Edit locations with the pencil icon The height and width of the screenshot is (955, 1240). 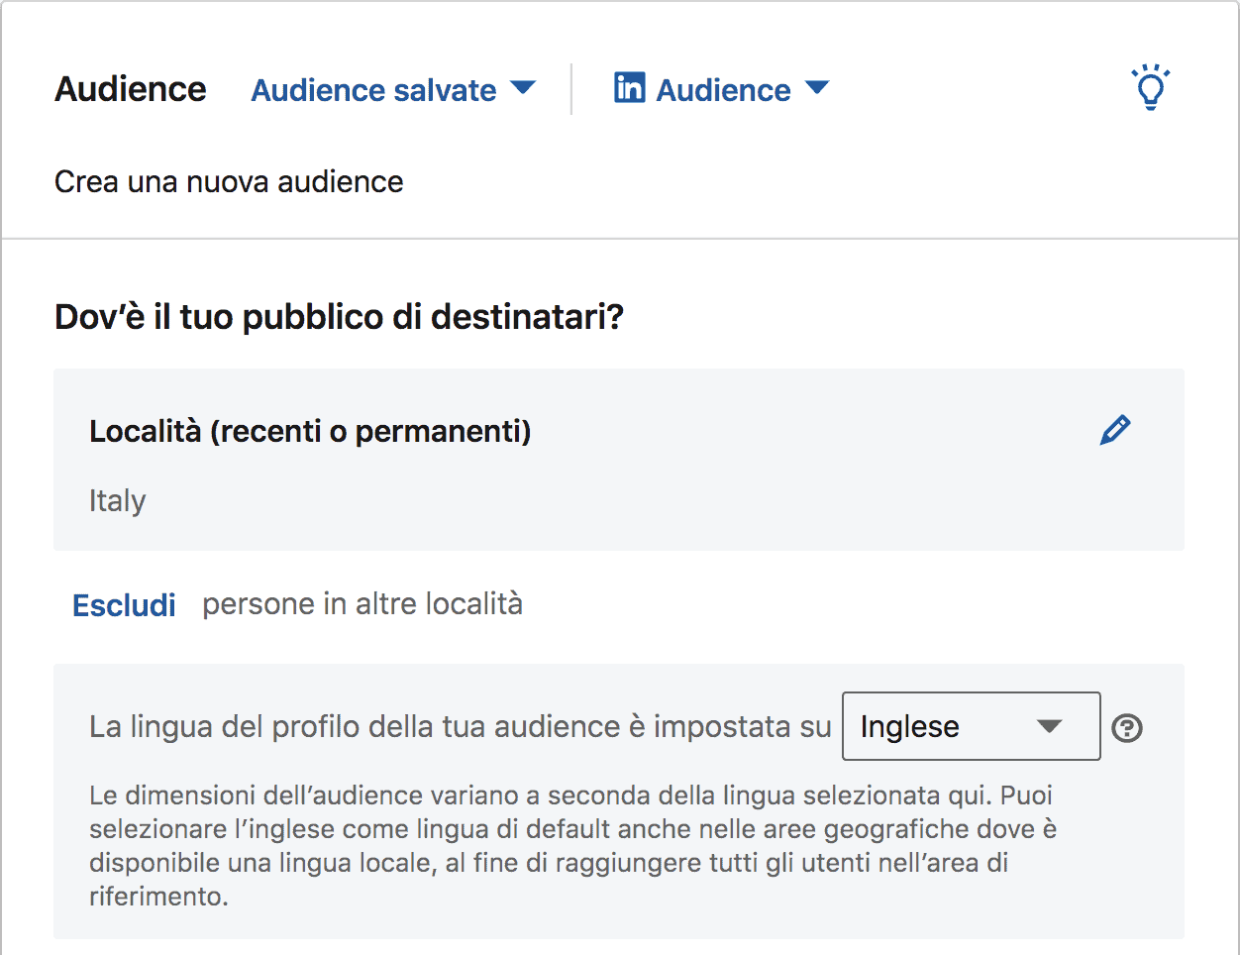click(1115, 430)
